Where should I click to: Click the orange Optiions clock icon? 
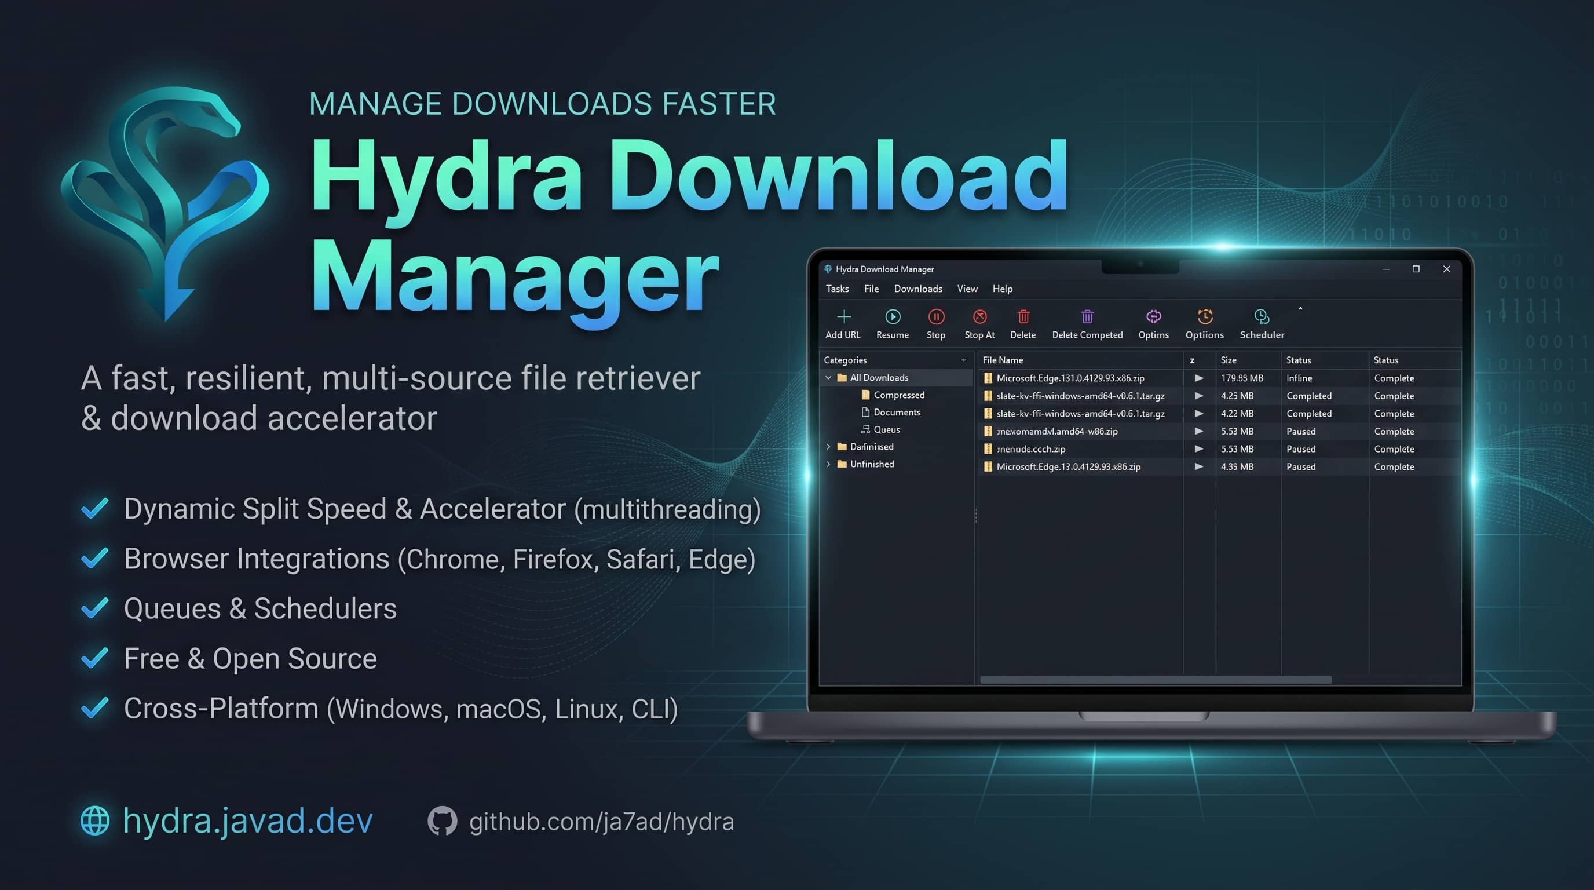coord(1205,317)
